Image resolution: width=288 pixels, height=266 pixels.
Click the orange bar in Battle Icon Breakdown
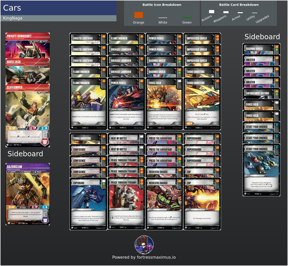point(138,15)
